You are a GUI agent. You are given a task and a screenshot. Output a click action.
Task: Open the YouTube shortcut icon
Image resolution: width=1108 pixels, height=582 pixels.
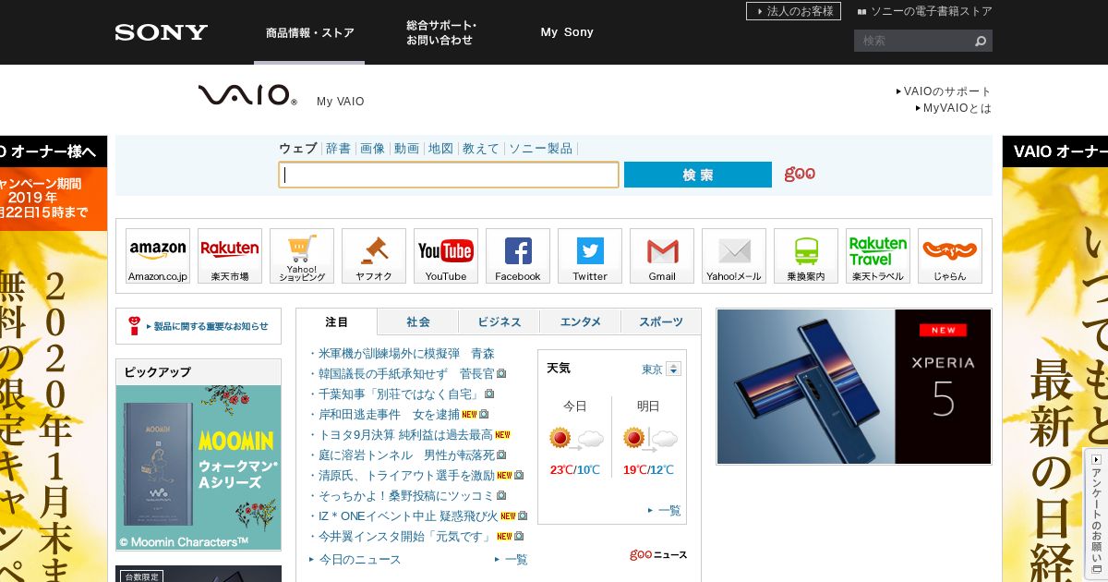[x=446, y=256]
